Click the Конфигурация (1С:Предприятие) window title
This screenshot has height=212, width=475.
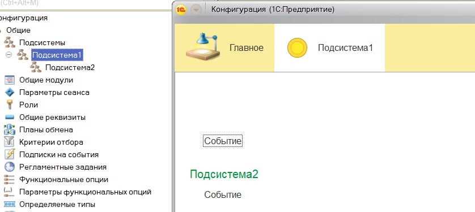[x=273, y=10]
